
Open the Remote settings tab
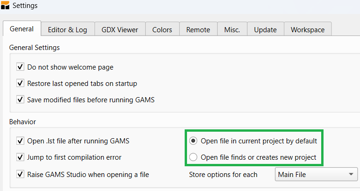[198, 29]
